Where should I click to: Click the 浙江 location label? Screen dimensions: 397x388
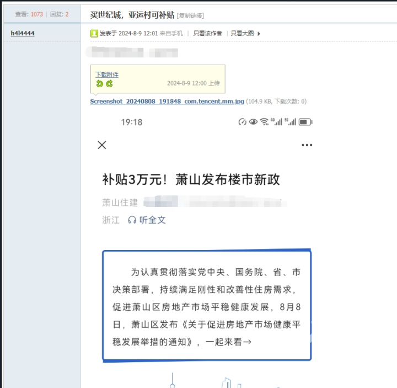111,220
